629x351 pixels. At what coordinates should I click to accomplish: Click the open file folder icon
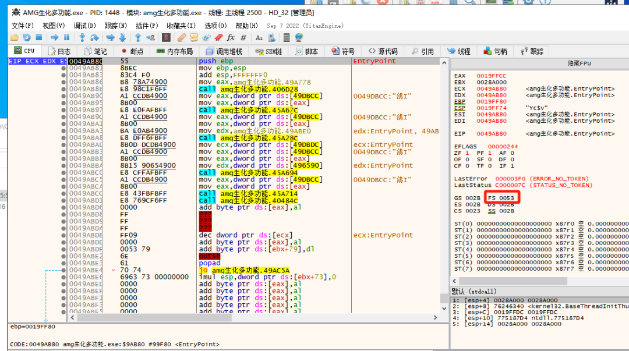tap(15, 37)
